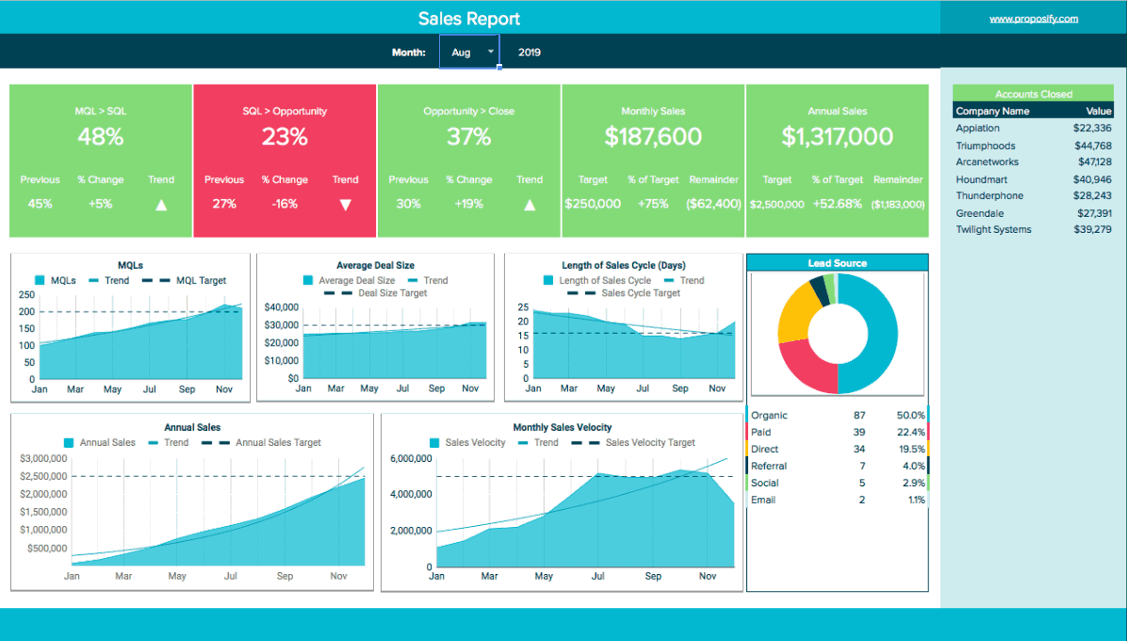
Task: Click the Value column header
Action: click(1098, 110)
